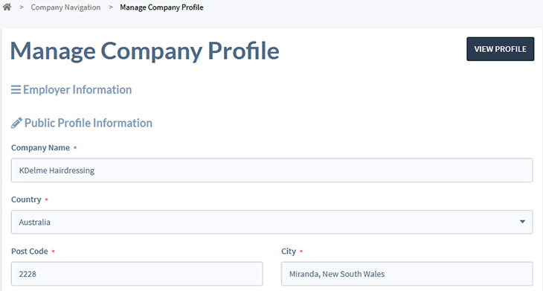This screenshot has height=291, width=543.
Task: Open the Country dropdown showing Australia
Action: point(271,222)
